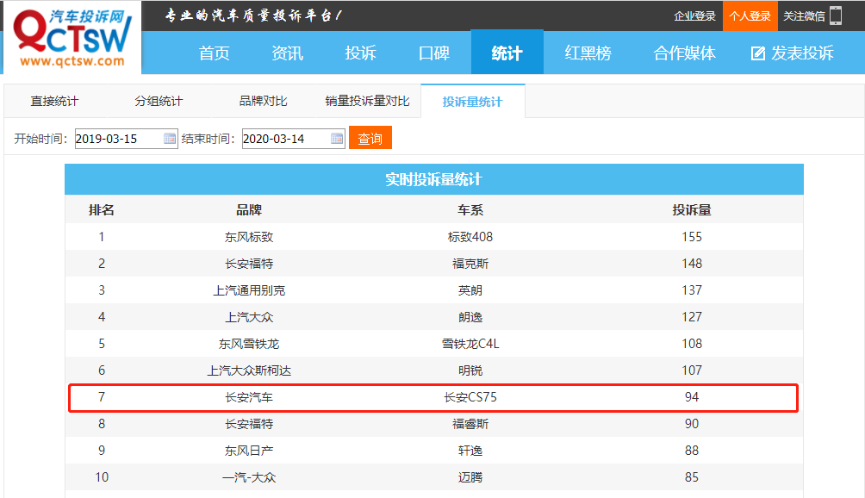
Task: Click the QCTSW site logo
Action: point(72,37)
